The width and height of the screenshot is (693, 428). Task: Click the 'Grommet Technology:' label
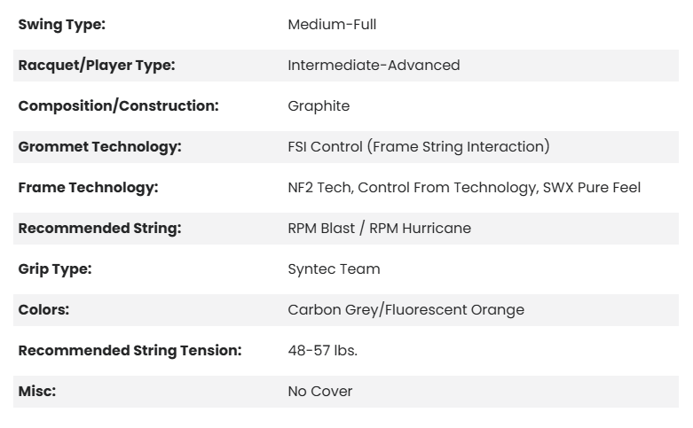[x=99, y=147]
